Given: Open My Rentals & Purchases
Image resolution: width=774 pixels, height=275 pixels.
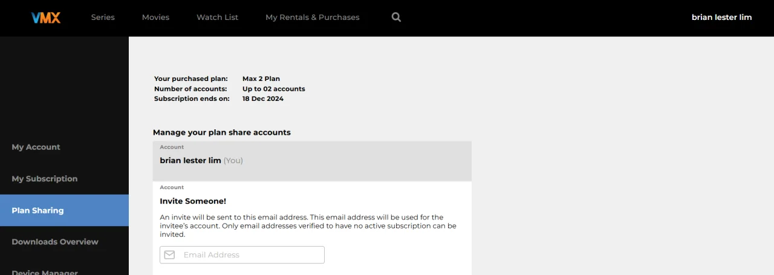Looking at the screenshot, I should [x=313, y=18].
